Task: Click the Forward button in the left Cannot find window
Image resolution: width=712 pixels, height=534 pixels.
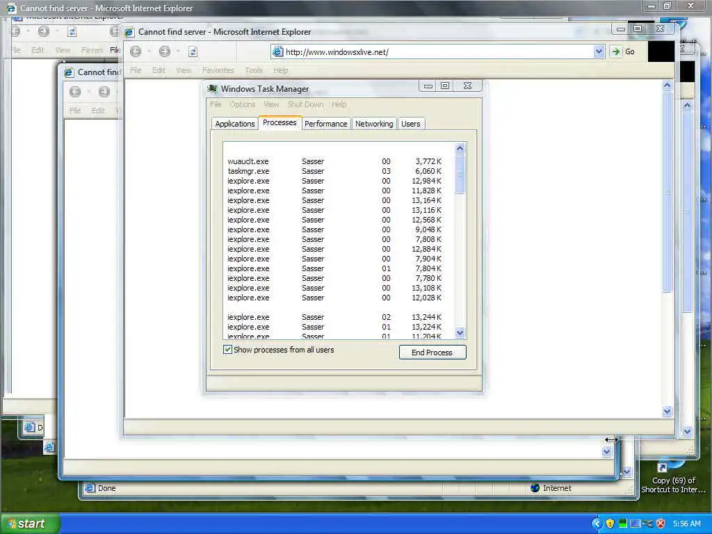Action: click(104, 92)
